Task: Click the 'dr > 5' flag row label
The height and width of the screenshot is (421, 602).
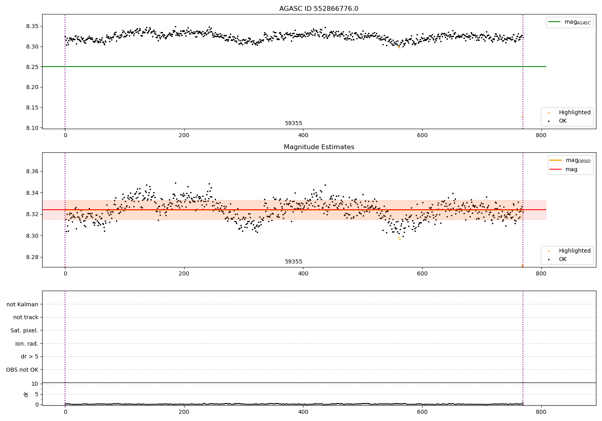Action: 30,357
